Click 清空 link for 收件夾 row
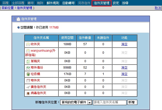The width and height of the screenshot is (162, 110). coord(124,44)
